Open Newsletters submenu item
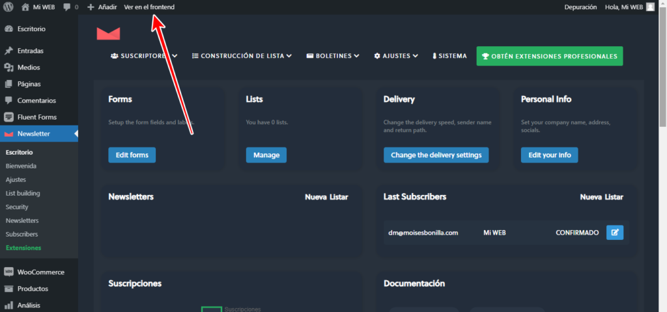667x312 pixels. pos(22,221)
